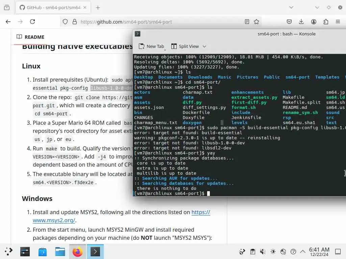Reload the GitHub page
This screenshot has height=259, width=346.
point(32,22)
